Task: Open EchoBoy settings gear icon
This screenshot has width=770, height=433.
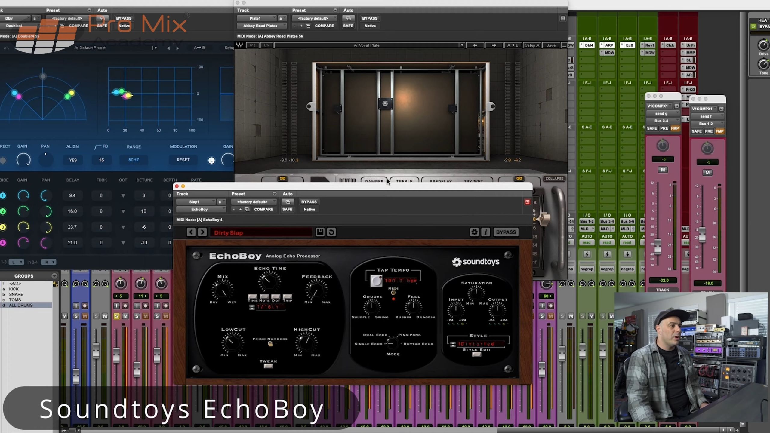Action: tap(474, 232)
